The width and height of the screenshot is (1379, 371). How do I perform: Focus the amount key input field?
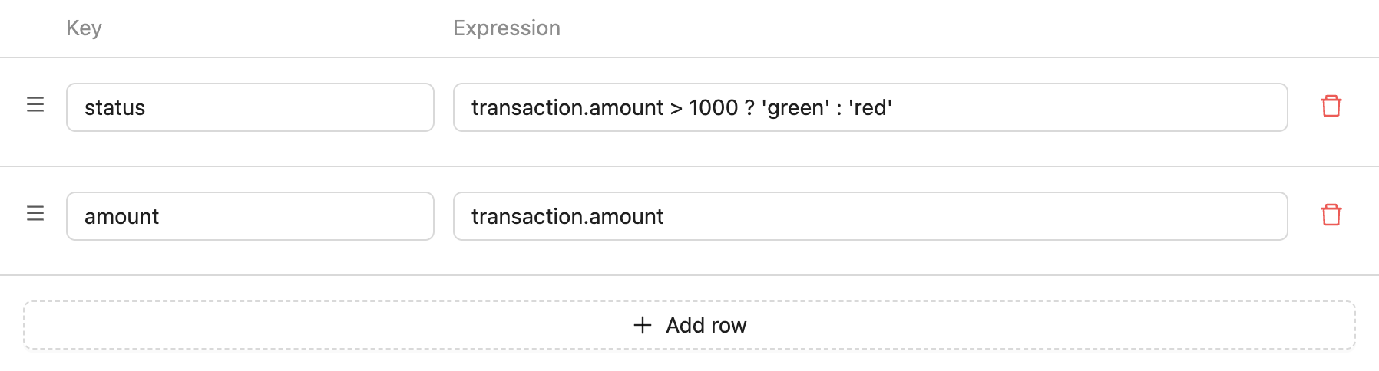click(250, 216)
